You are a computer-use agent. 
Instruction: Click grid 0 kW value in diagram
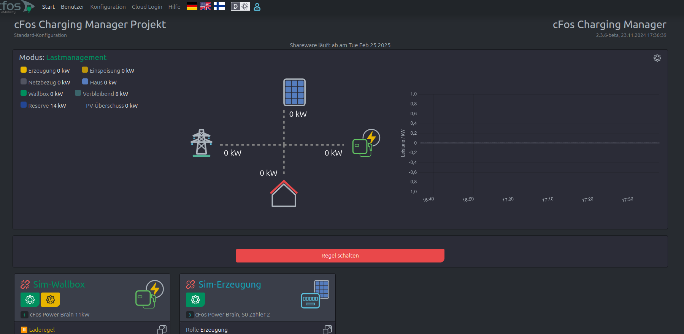tap(233, 153)
